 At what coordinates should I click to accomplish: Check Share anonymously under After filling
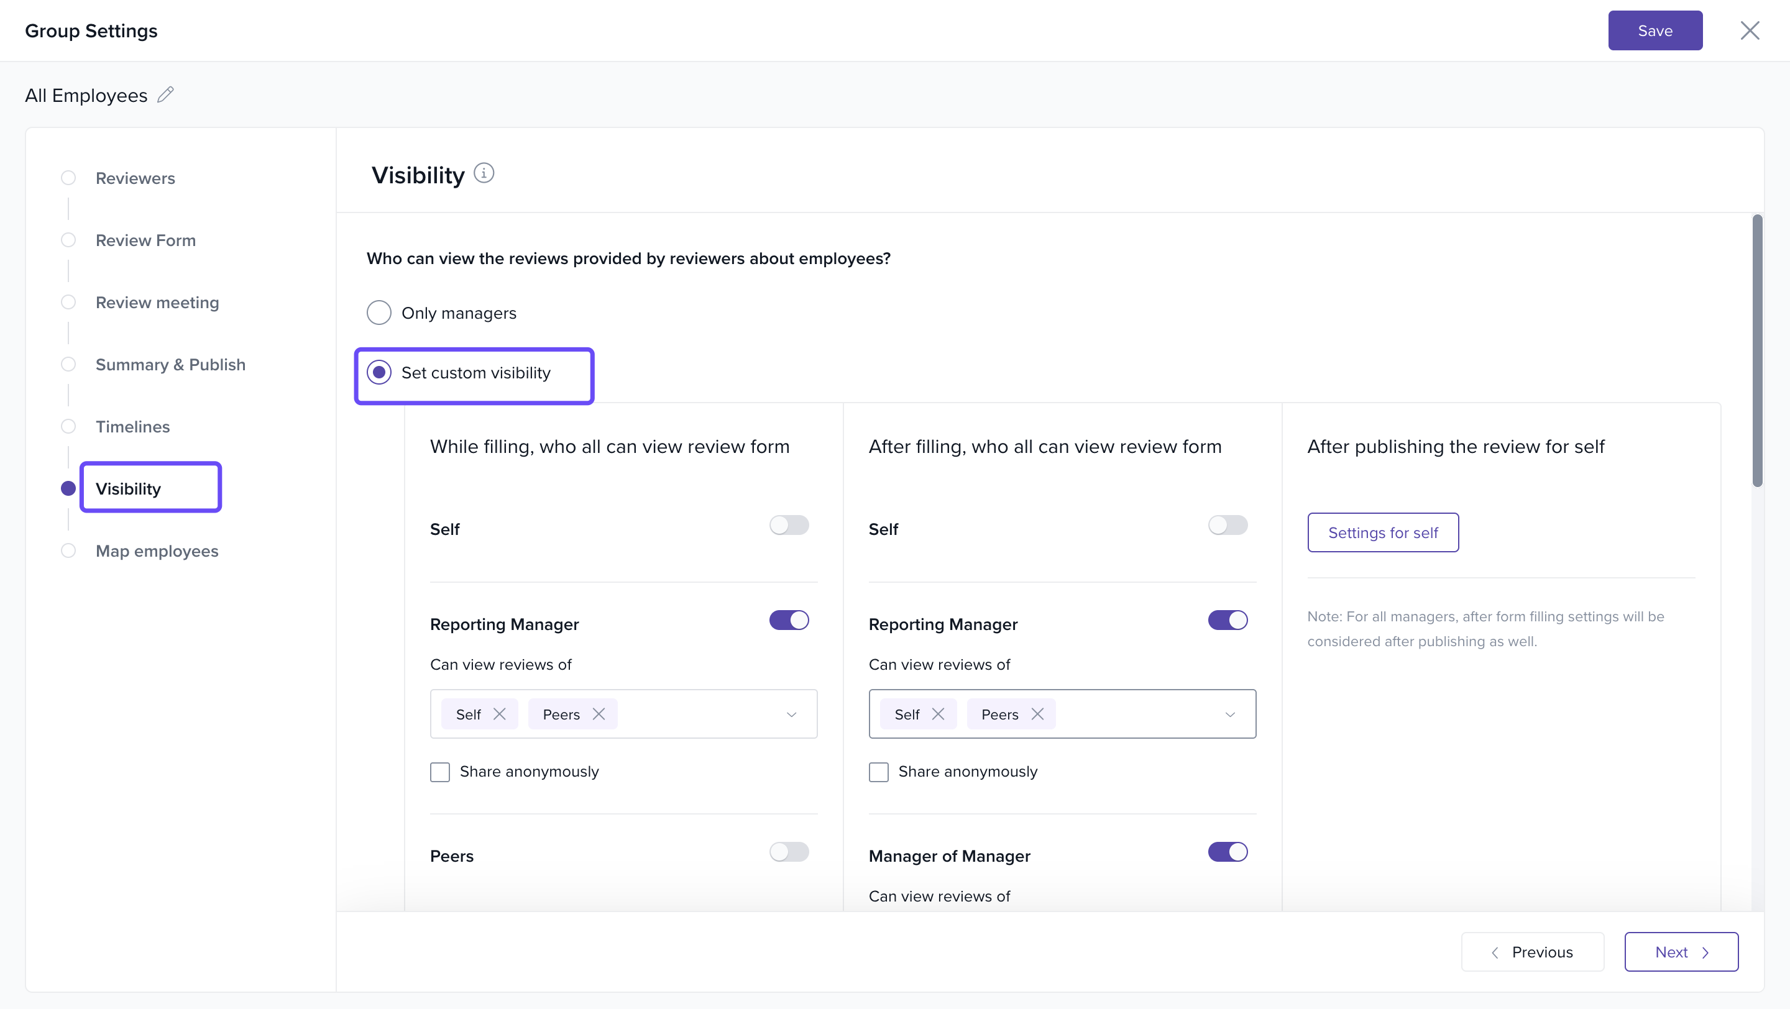[878, 772]
